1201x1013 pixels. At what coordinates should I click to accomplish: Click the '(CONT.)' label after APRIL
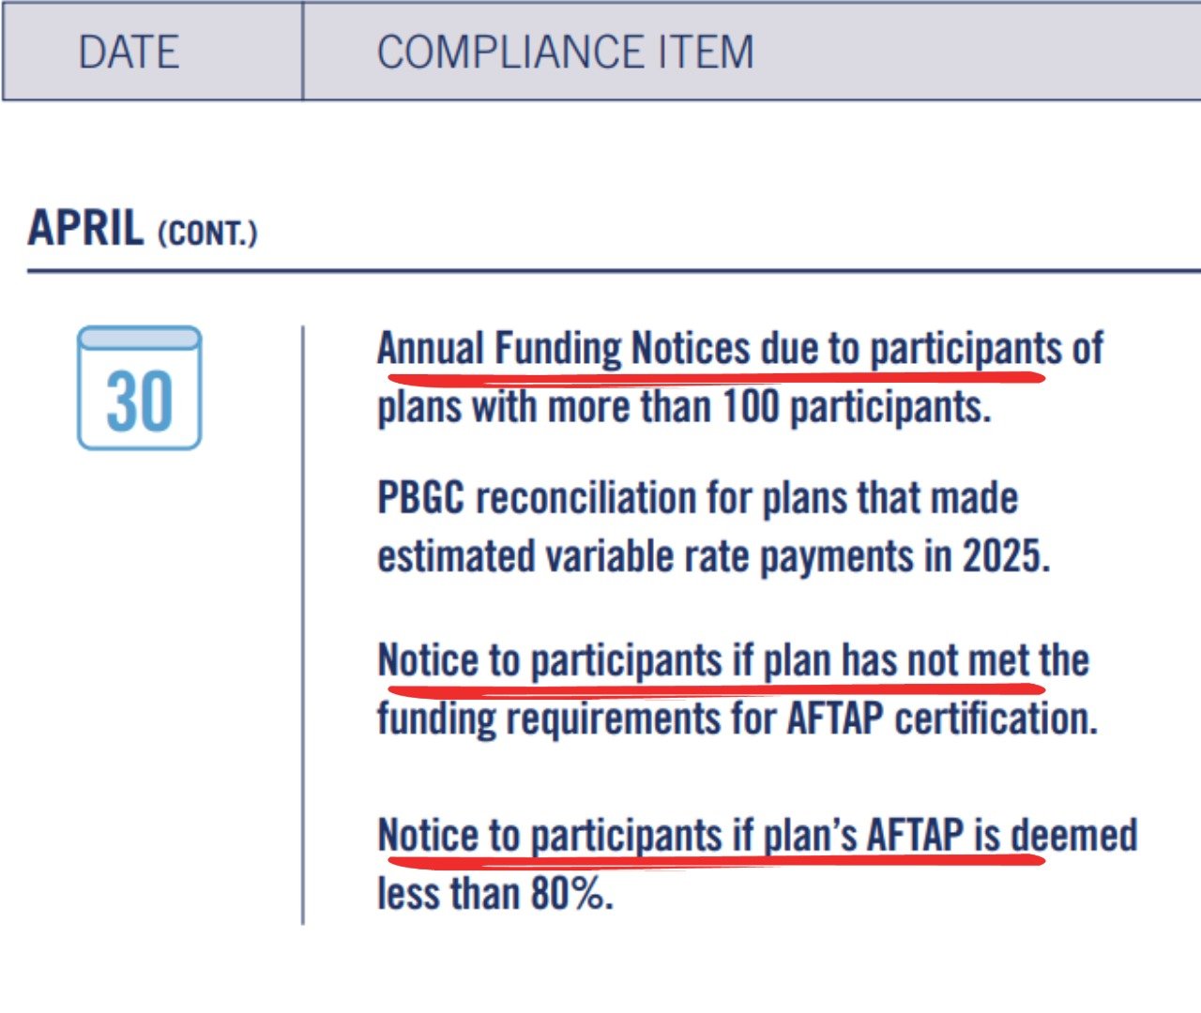coord(207,233)
